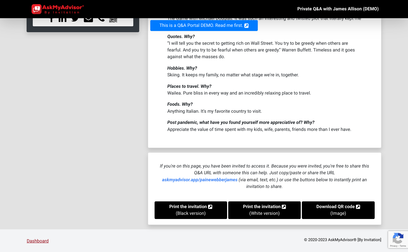Screen dimensions: 408x252
Task: Go to the Dashboard link
Action: [38, 241]
